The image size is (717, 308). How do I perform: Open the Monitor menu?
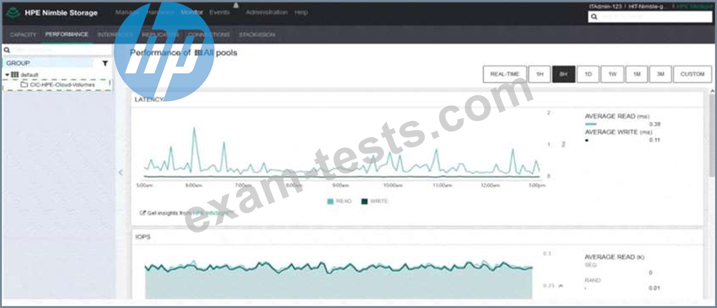tap(192, 13)
